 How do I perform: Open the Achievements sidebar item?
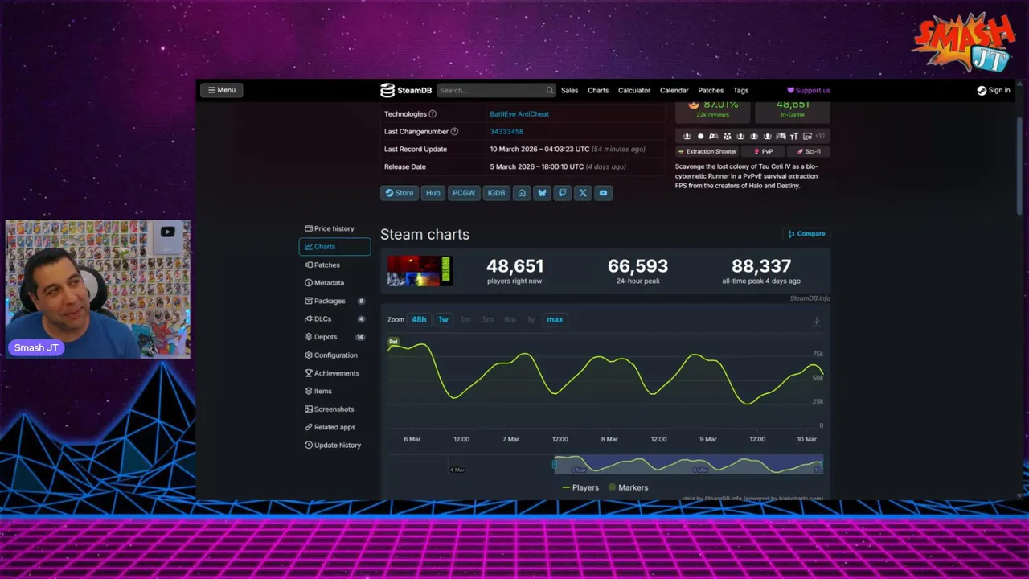(334, 373)
